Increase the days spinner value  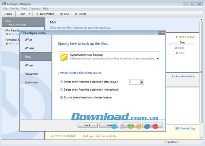[x=142, y=81]
